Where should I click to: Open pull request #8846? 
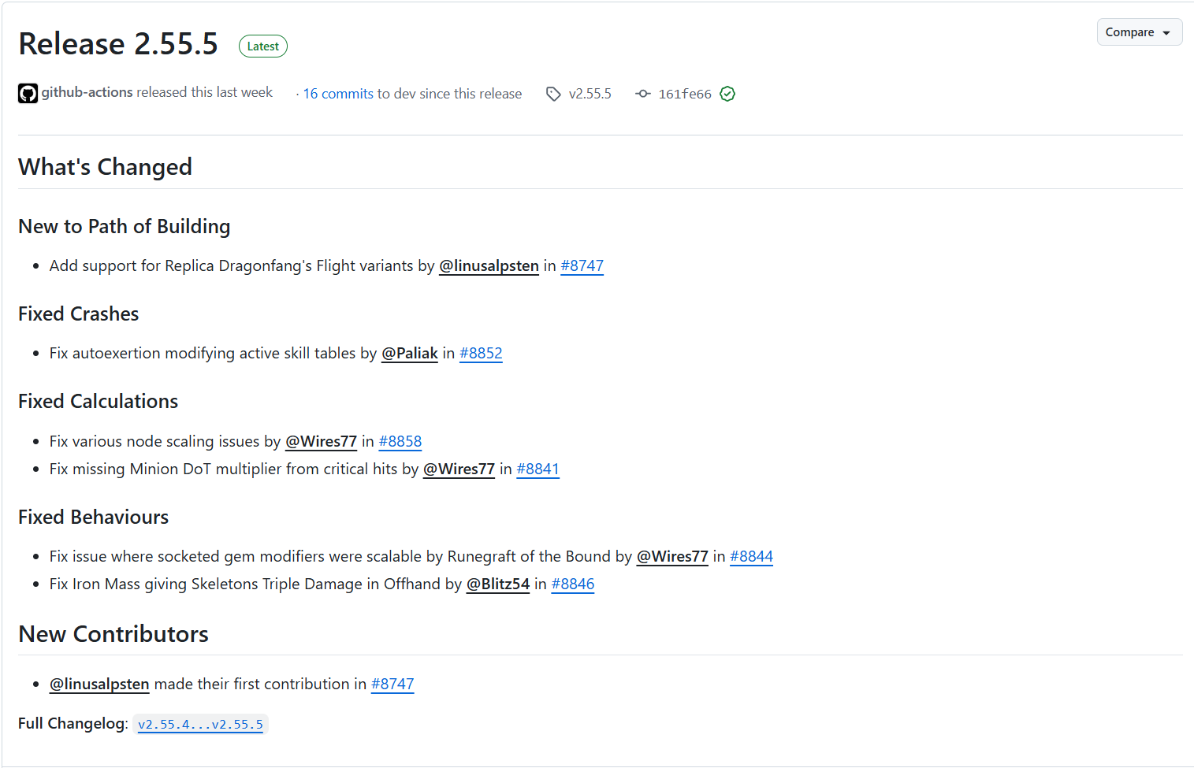point(573,584)
